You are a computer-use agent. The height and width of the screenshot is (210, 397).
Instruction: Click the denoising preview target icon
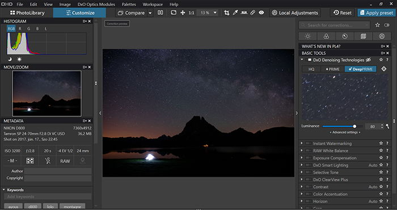384,69
